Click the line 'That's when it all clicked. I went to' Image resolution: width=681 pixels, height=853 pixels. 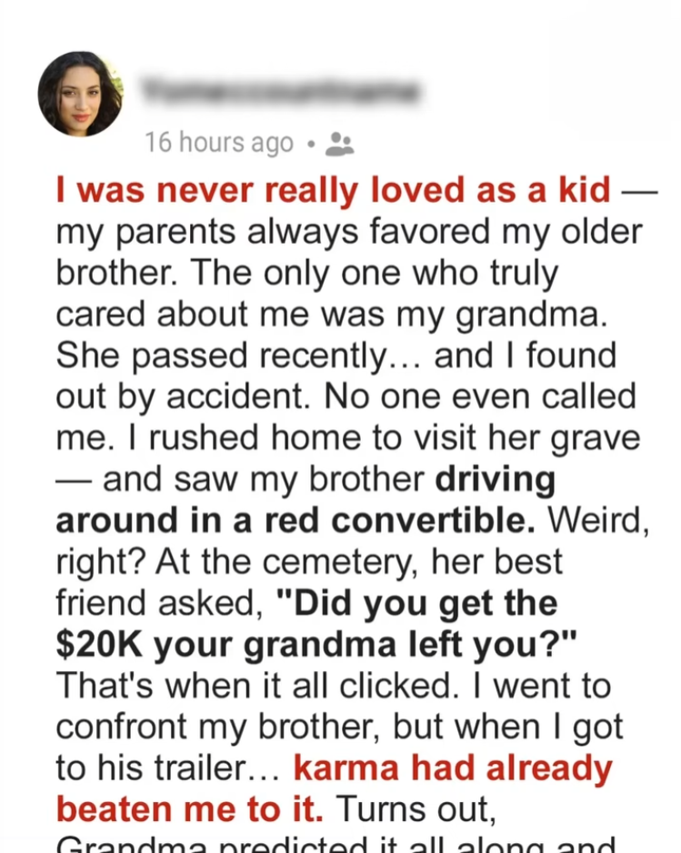[x=334, y=686]
